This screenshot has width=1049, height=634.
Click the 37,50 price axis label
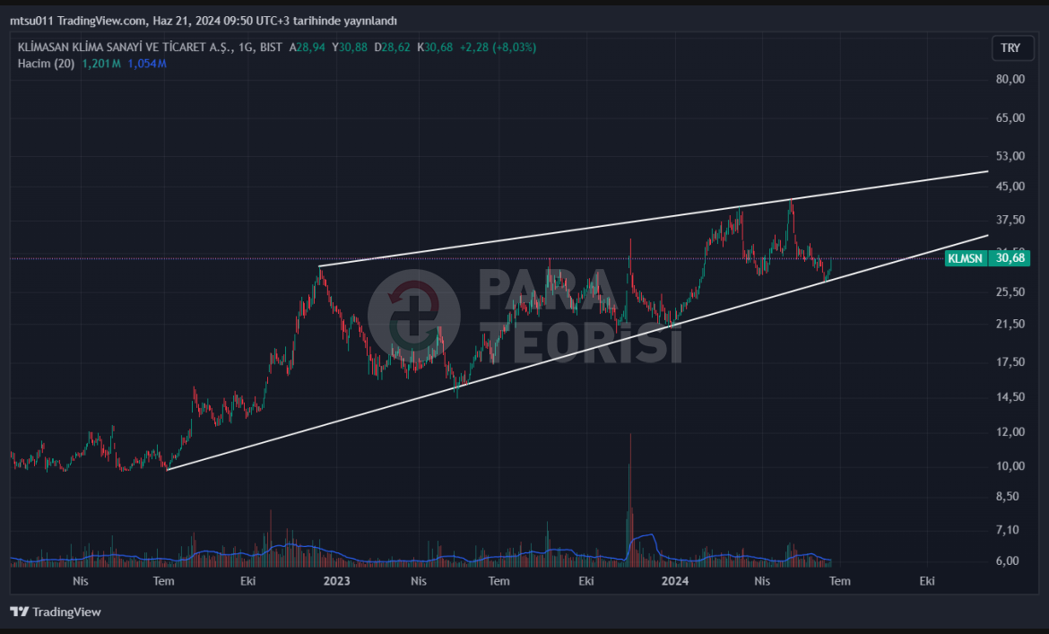tap(1010, 220)
